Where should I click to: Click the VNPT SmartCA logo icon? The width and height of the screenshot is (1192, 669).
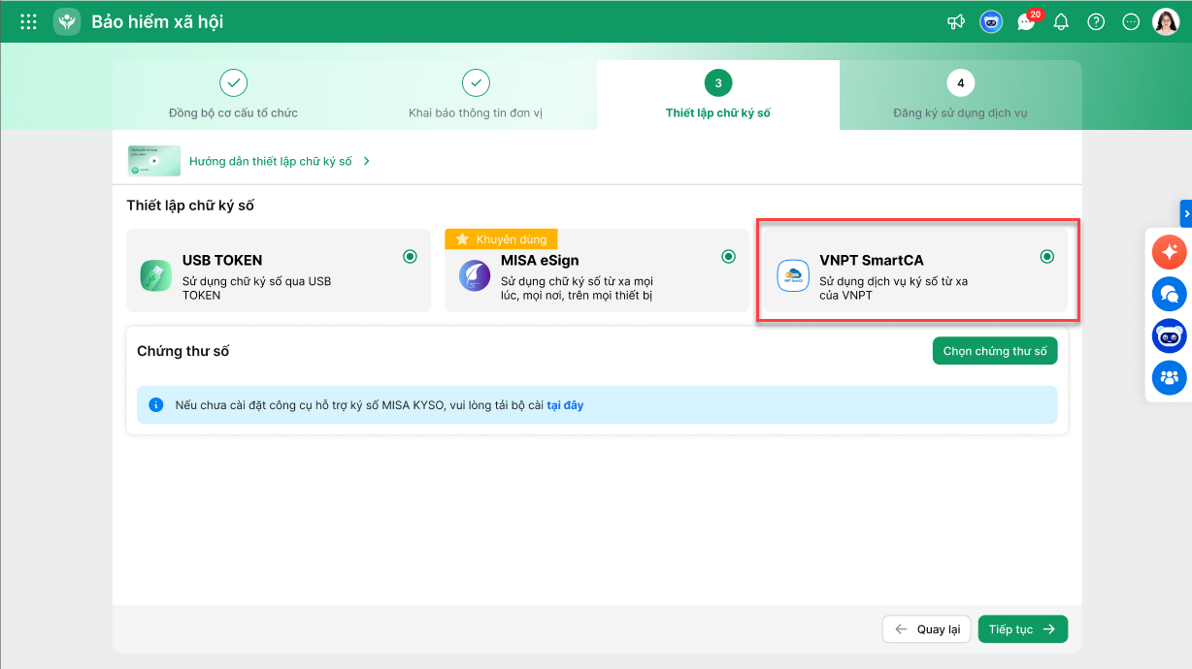pyautogui.click(x=793, y=275)
